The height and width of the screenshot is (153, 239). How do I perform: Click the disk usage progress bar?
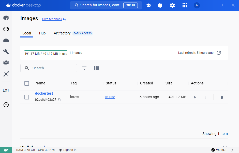46,50
